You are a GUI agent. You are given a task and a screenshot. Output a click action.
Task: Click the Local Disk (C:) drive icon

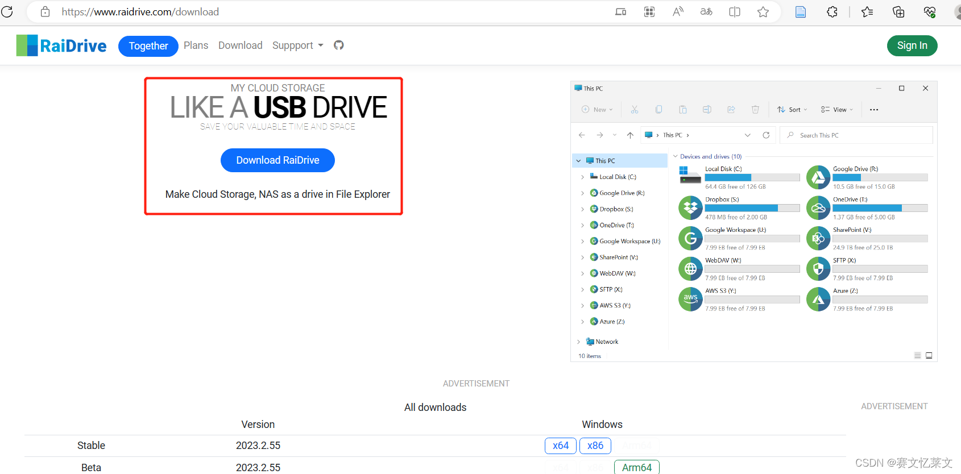pyautogui.click(x=690, y=175)
